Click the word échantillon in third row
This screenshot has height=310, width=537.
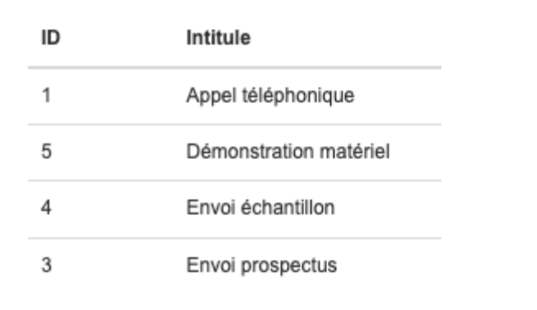coord(287,208)
